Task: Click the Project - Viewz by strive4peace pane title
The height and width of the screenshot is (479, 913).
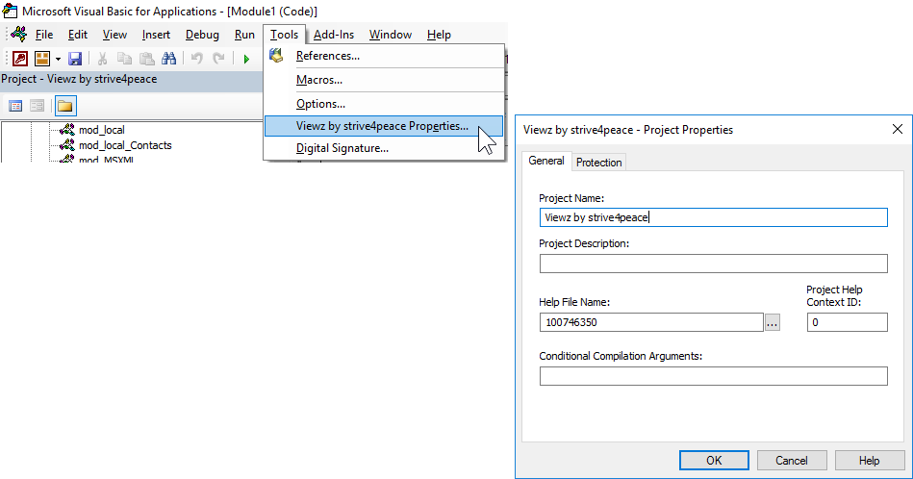Action: tap(79, 79)
